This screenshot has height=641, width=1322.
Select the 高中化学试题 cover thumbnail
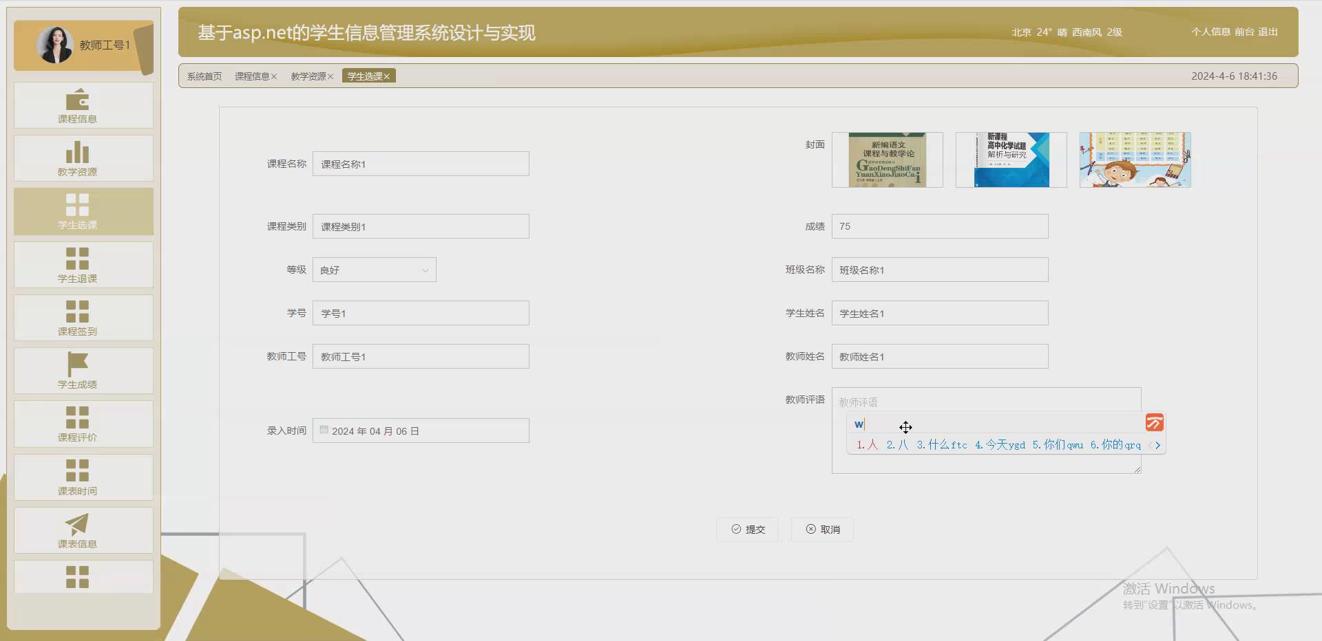1011,160
